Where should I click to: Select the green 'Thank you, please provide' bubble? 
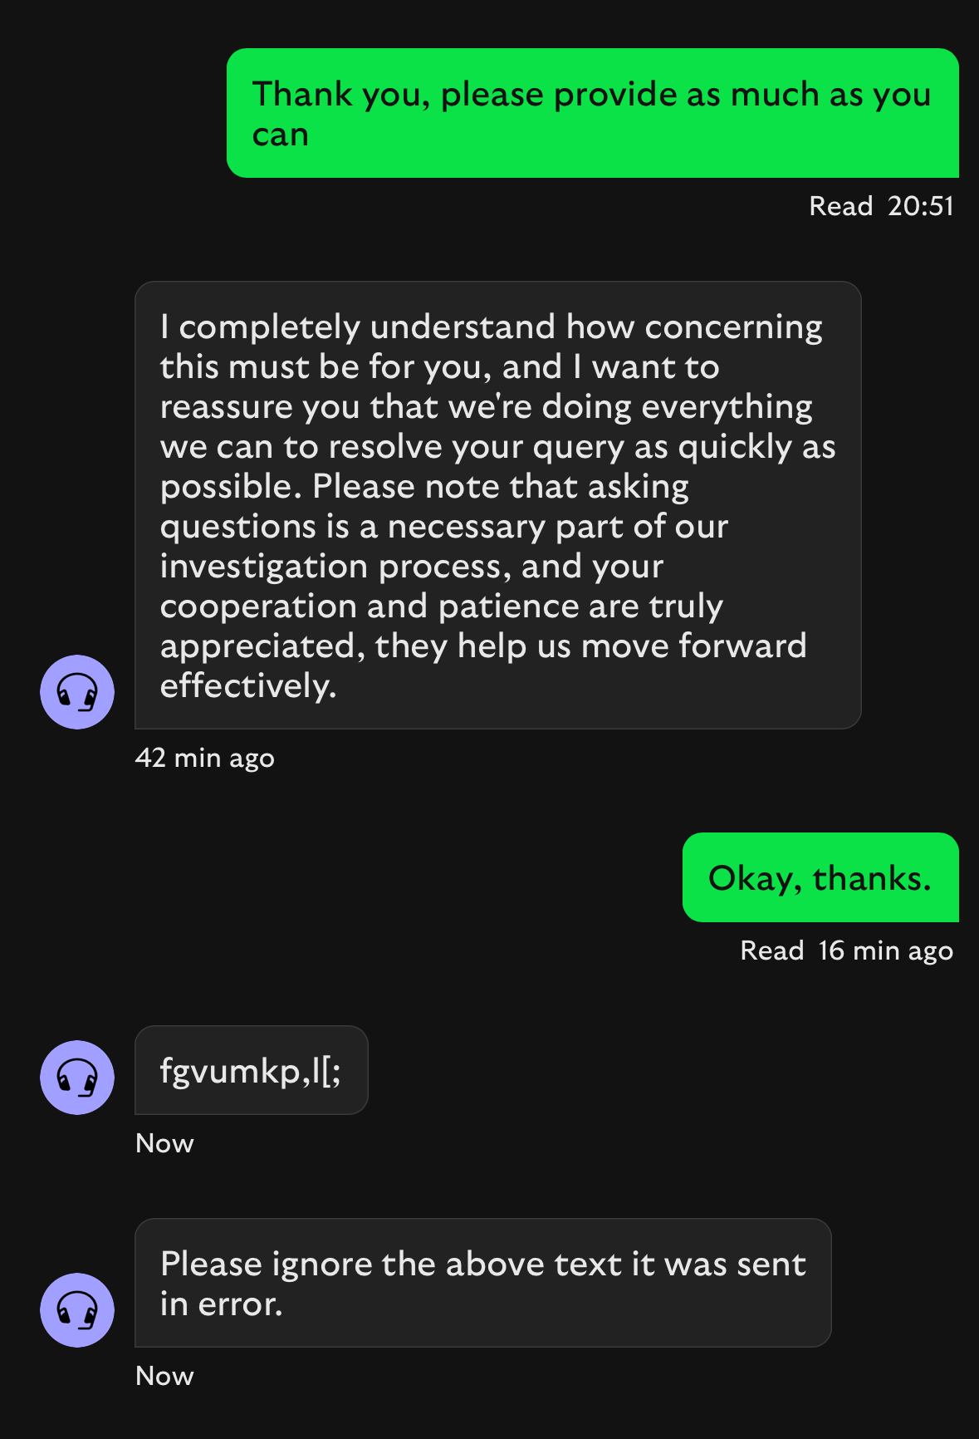(x=592, y=113)
